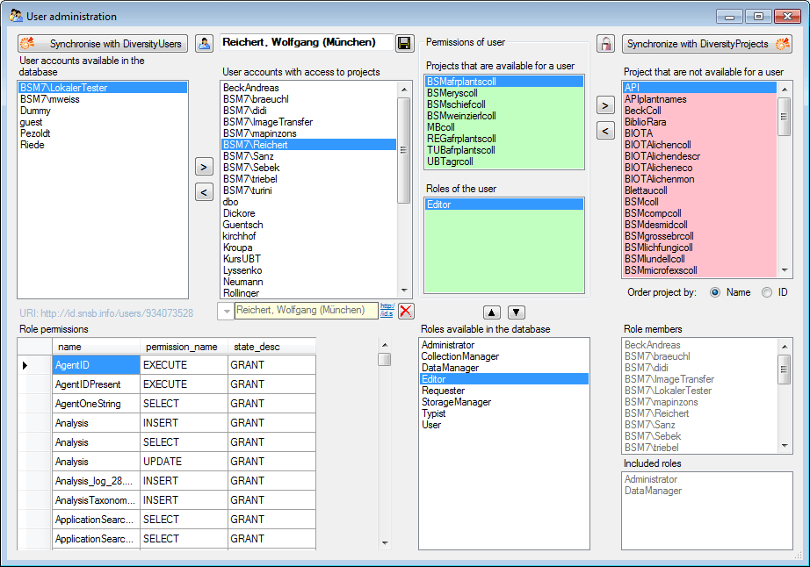This screenshot has width=810, height=567.
Task: Click Synchronise with DiversityUsers button
Action: click(102, 44)
